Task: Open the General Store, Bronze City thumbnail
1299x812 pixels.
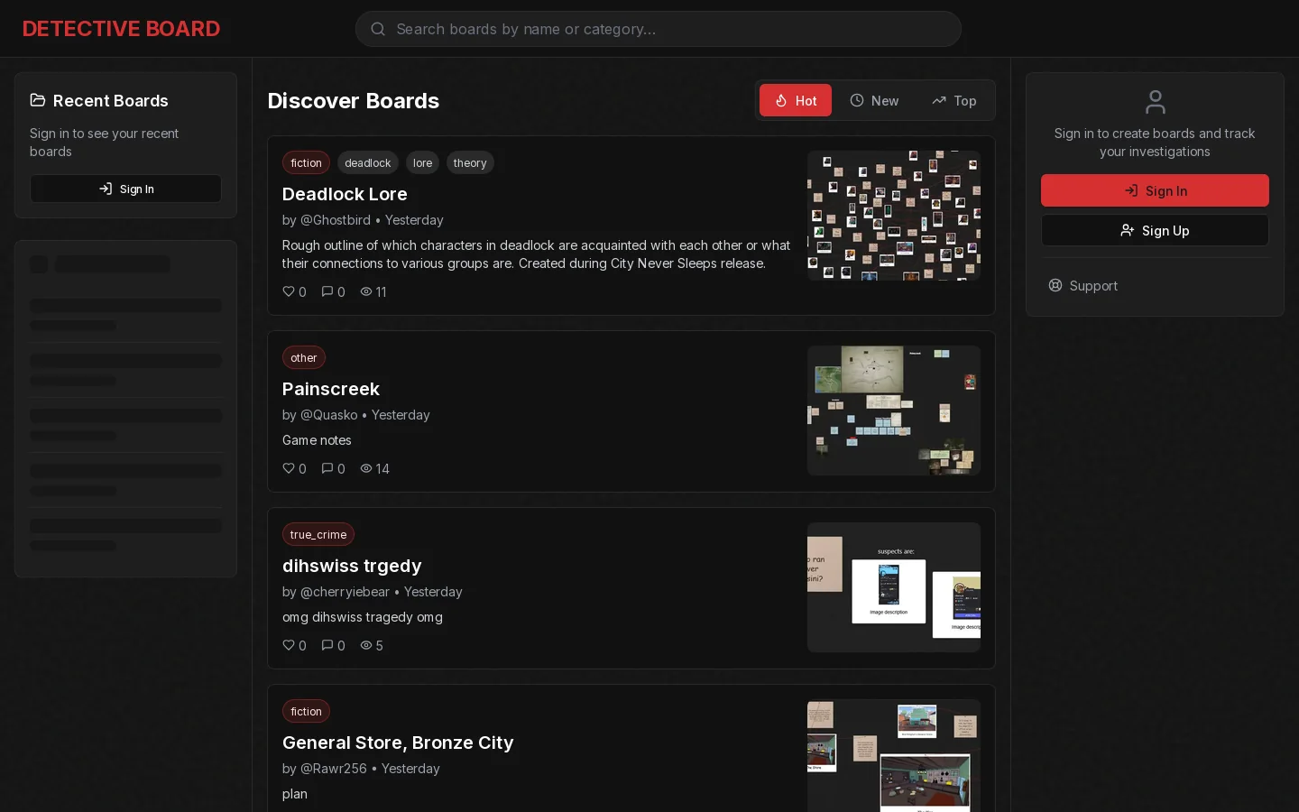Action: 894,756
